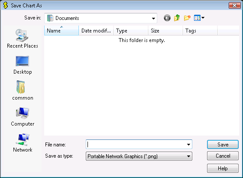Sort by the Size column header
The width and height of the screenshot is (243, 178).
click(165, 31)
